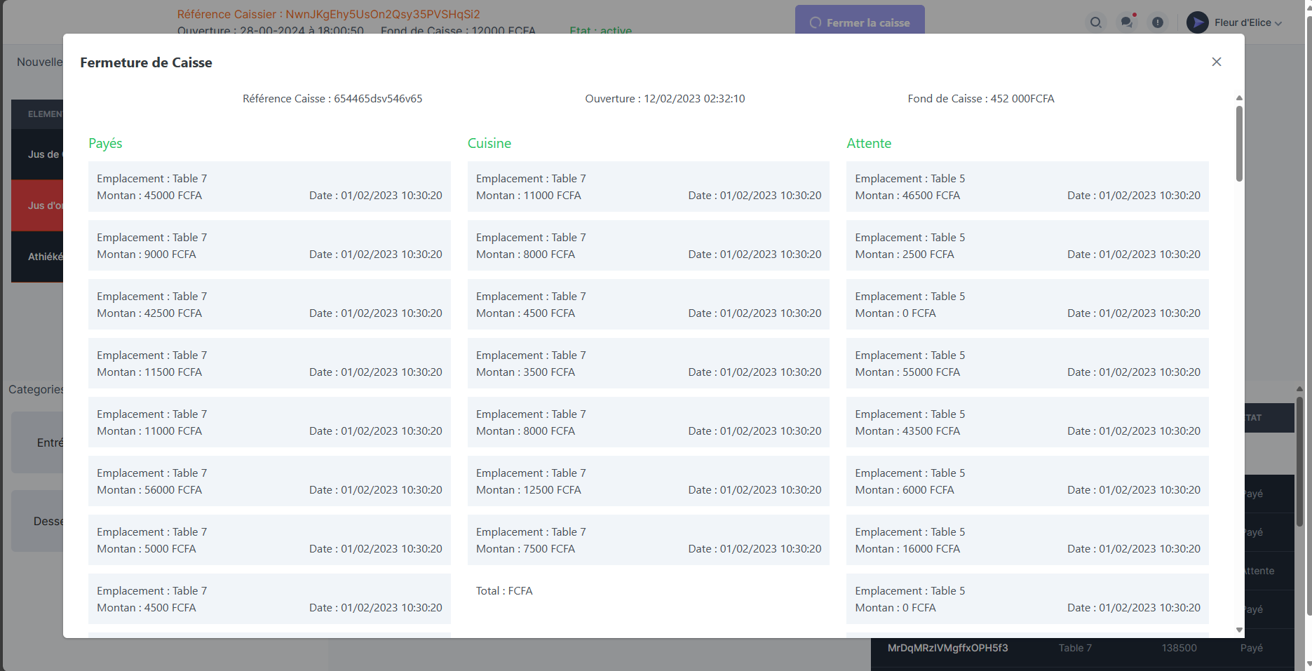Image resolution: width=1312 pixels, height=671 pixels.
Task: Select the Payés entry with Montan 9000 FCFA
Action: [269, 245]
